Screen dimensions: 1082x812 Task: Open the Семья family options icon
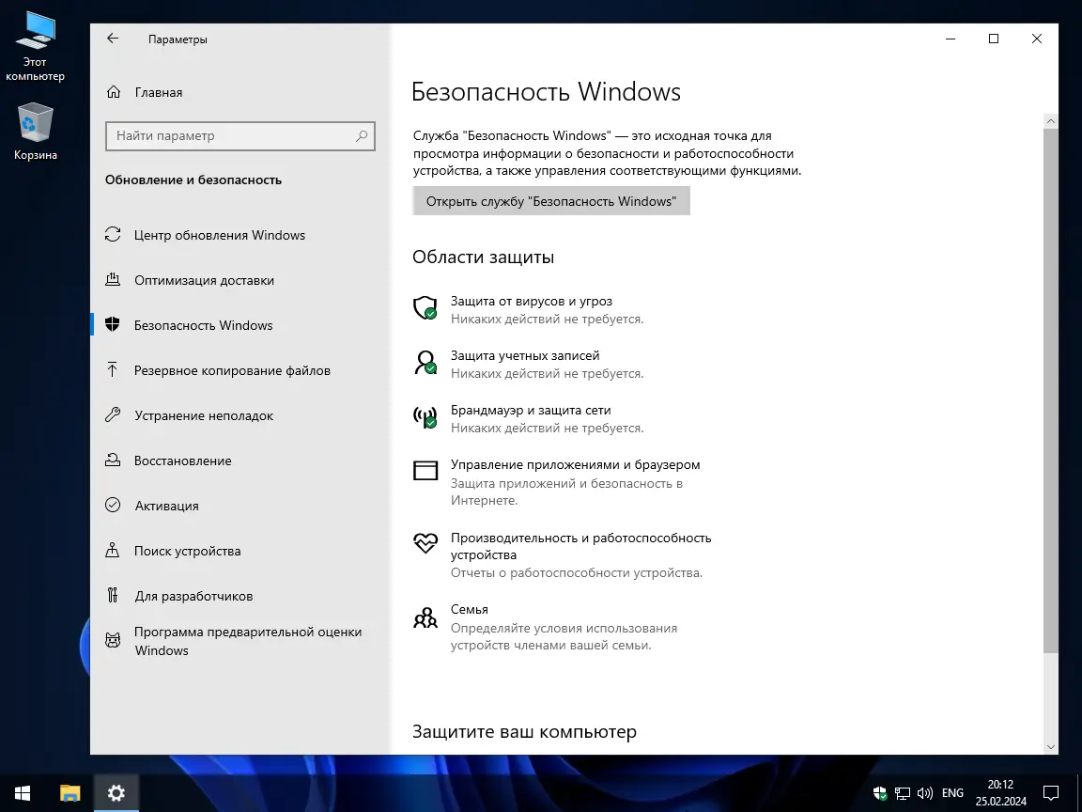[x=425, y=617]
